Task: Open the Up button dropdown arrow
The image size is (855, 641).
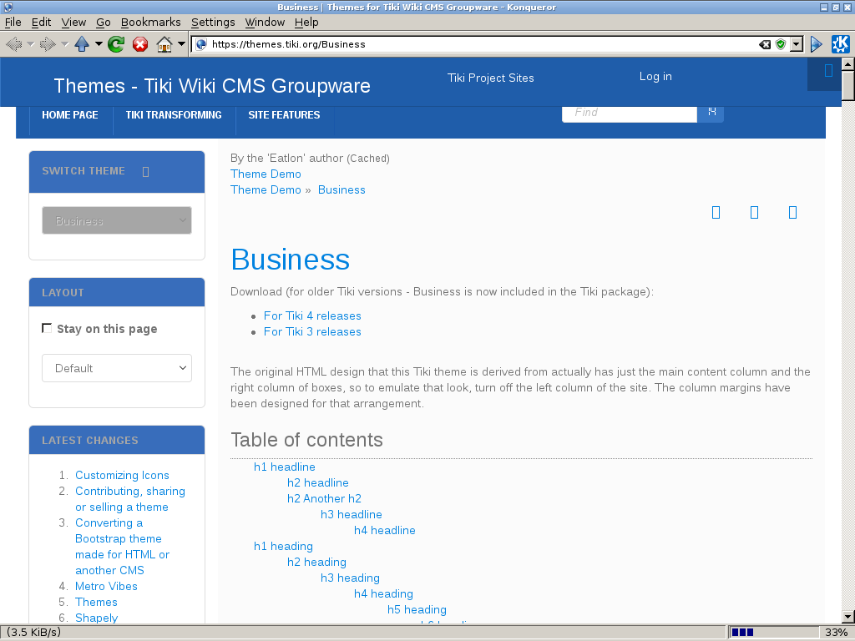Action: [99, 44]
